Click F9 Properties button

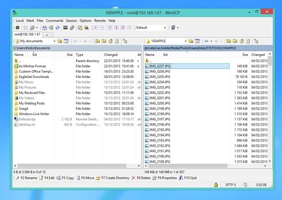[164, 178]
